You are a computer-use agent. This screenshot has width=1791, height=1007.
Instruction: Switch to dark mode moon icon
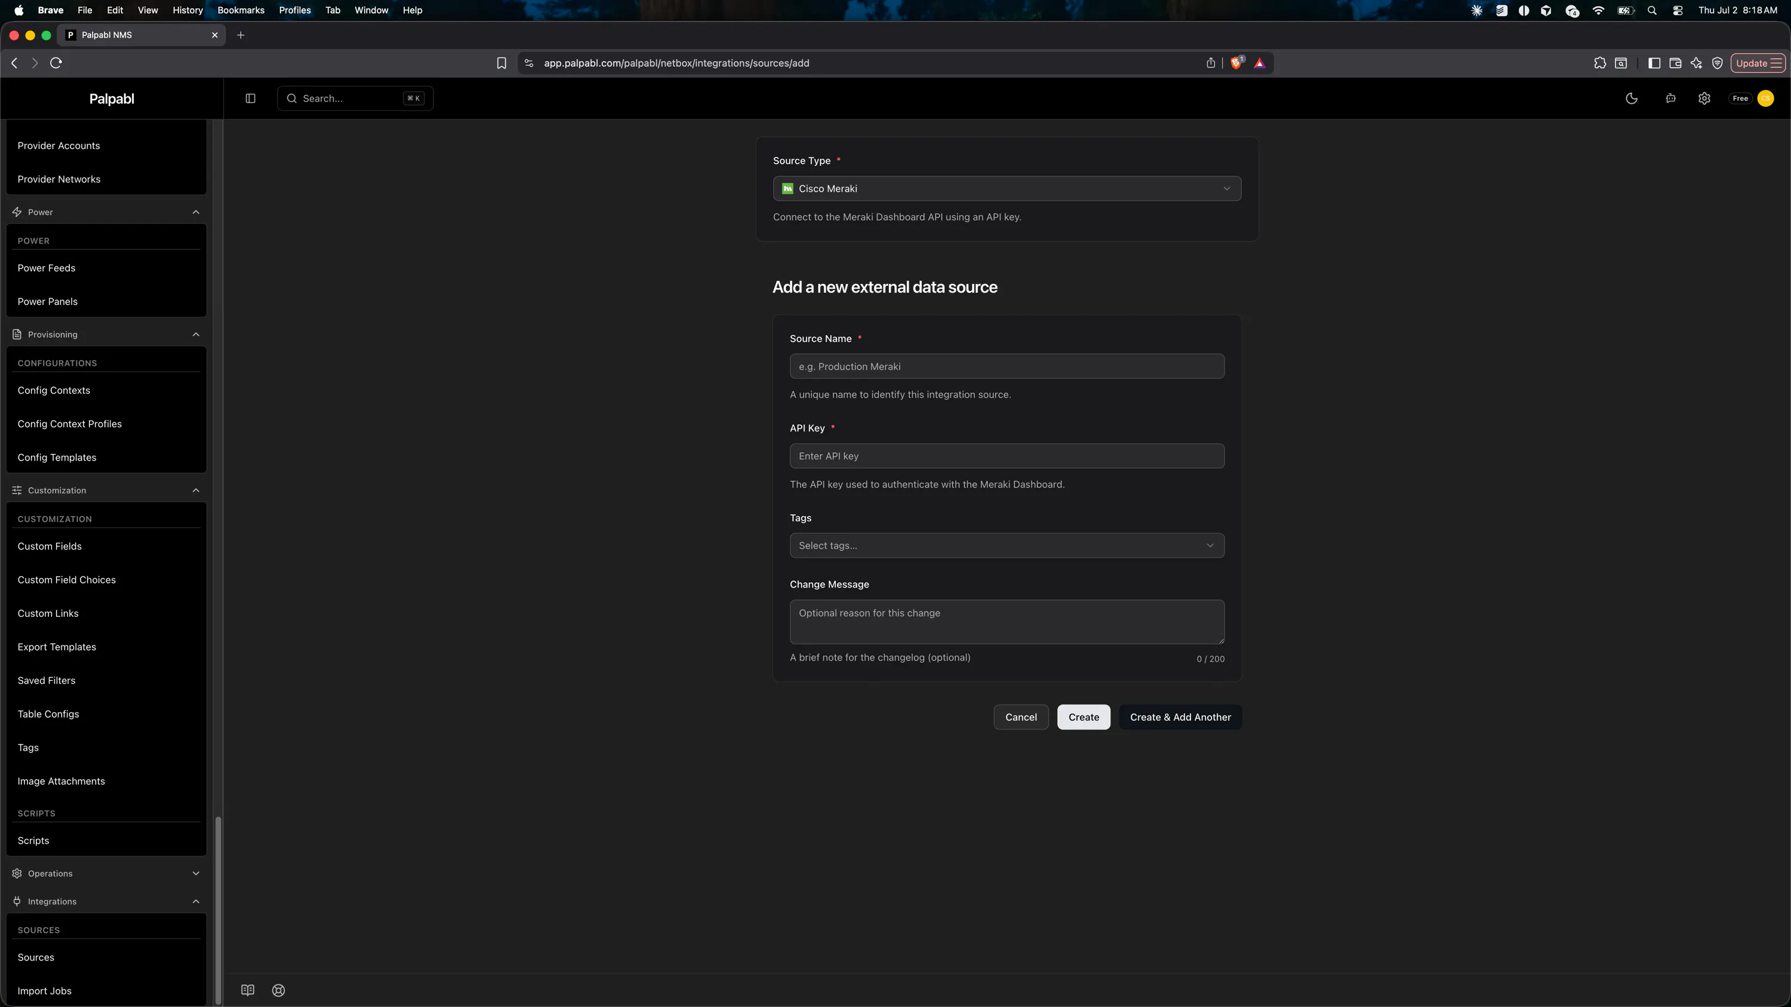(x=1631, y=98)
